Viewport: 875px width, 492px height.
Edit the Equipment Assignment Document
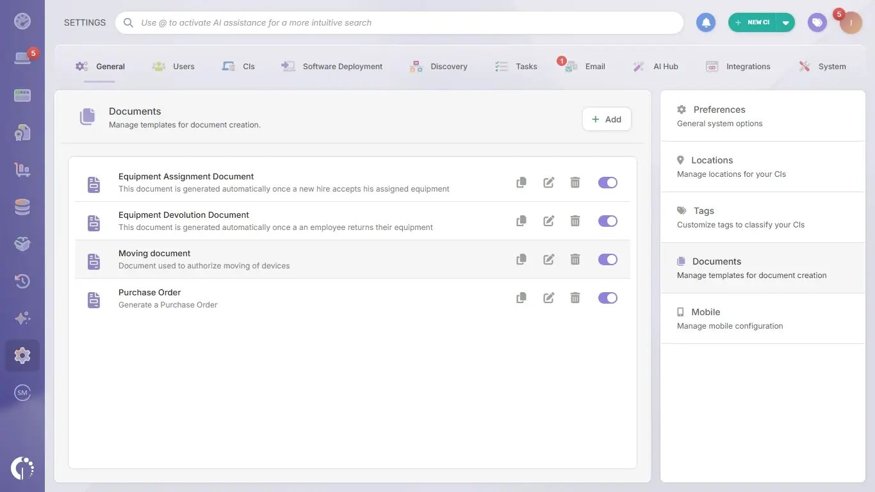pos(548,183)
